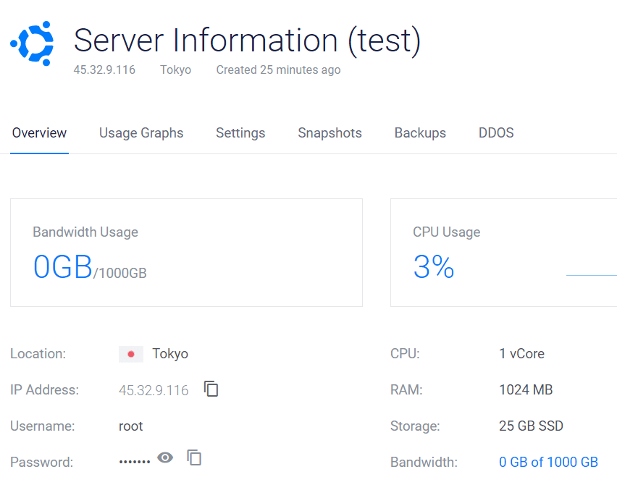Switch to the Overview tab

tap(39, 133)
